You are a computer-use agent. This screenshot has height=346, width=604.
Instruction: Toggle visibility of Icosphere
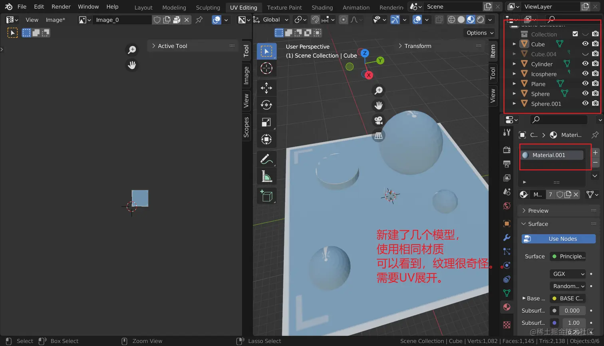585,74
